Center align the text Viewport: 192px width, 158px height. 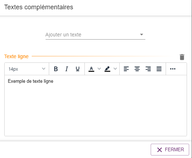click(137, 69)
